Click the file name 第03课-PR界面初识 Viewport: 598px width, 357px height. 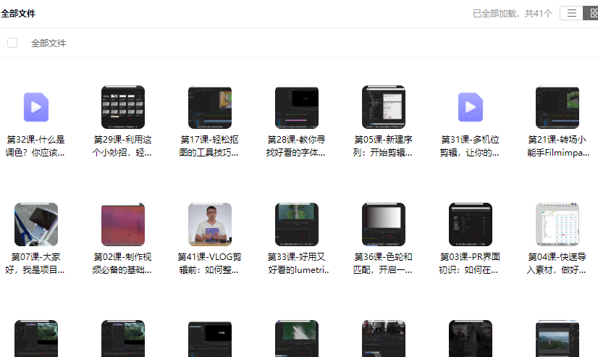tap(469, 263)
